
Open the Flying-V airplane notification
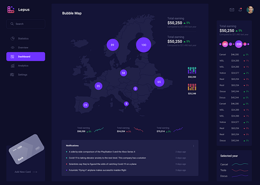[97, 170]
